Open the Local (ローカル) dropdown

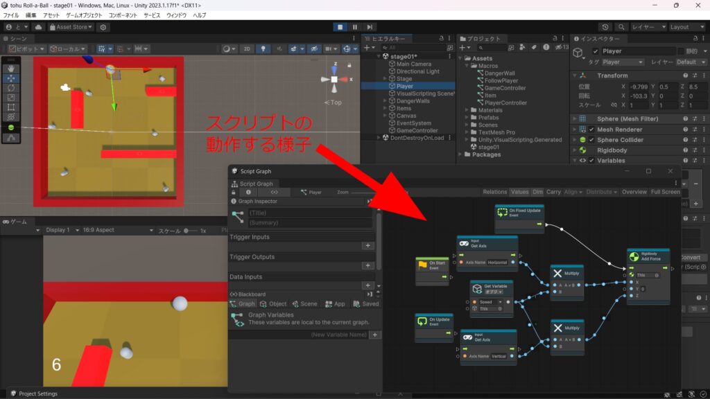coord(67,49)
